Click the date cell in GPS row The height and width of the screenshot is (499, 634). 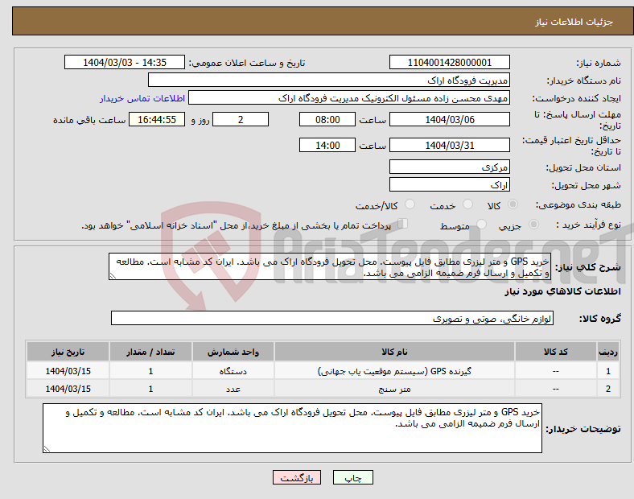click(68, 371)
